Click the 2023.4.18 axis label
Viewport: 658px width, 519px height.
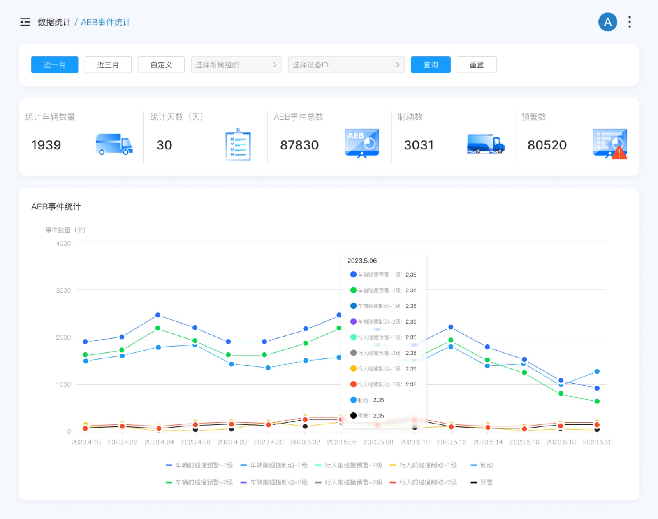86,442
